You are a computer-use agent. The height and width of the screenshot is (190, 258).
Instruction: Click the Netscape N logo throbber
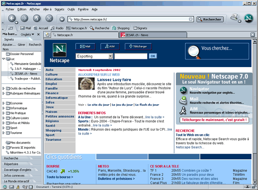click(249, 18)
